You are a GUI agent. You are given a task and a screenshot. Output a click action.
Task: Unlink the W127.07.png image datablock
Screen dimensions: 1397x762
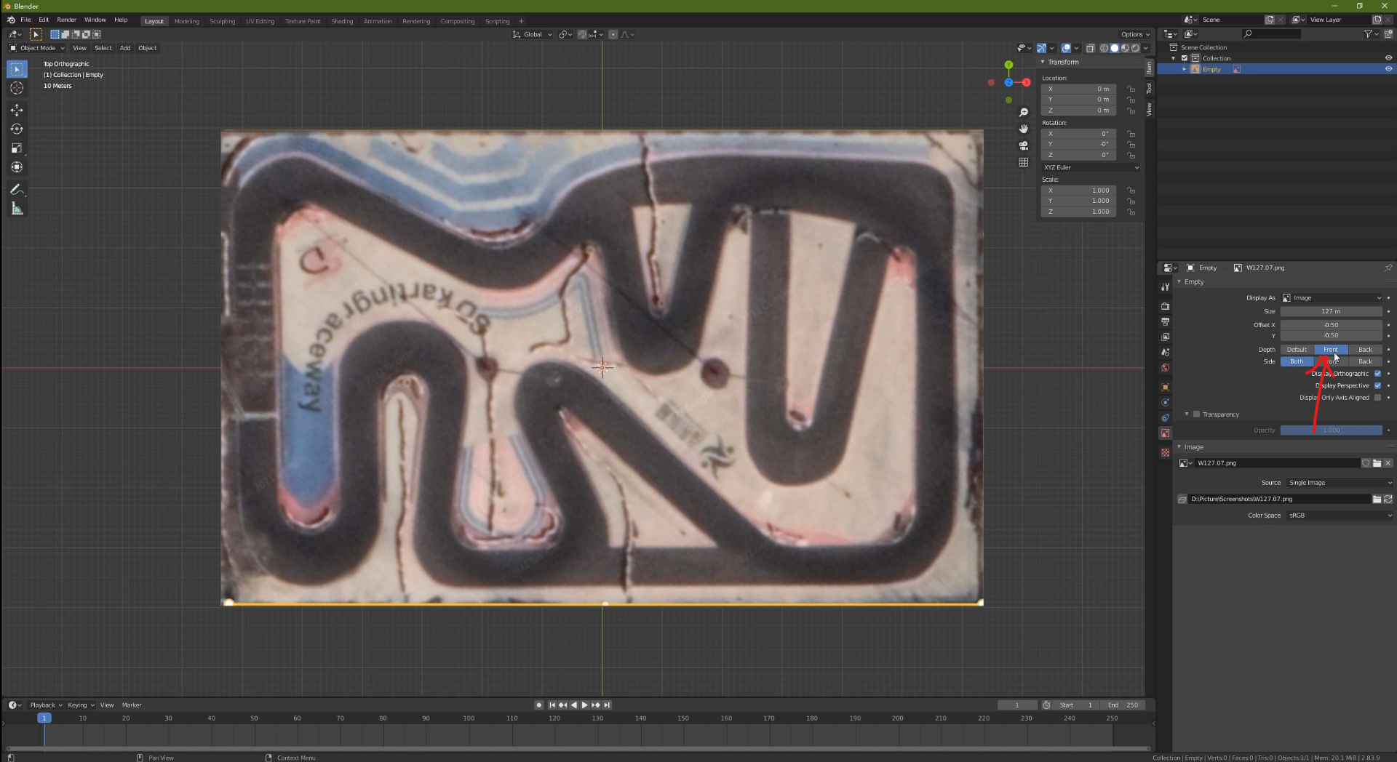[x=1388, y=463]
